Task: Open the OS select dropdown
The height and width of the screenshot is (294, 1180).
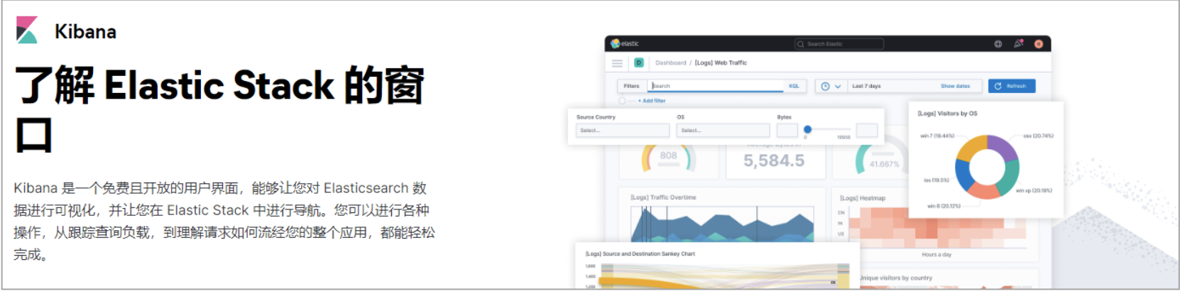Action: pyautogui.click(x=723, y=131)
